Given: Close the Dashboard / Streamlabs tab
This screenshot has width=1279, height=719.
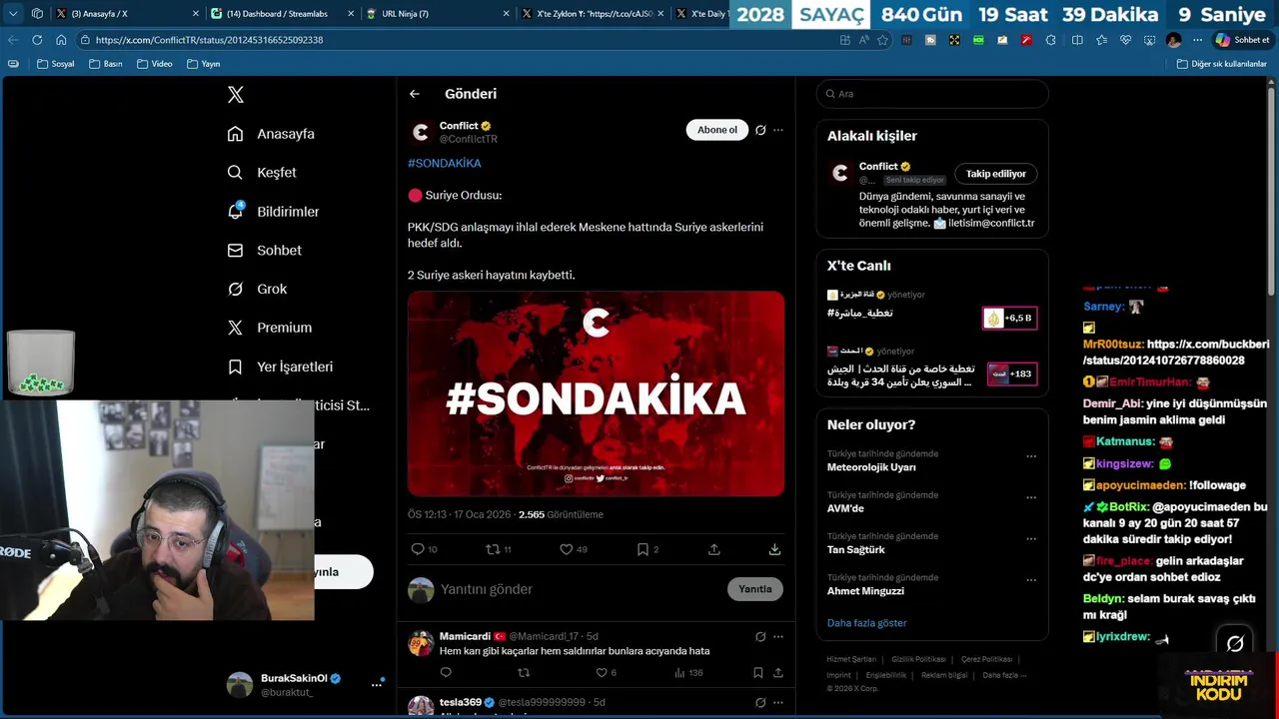Looking at the screenshot, I should tap(351, 14).
